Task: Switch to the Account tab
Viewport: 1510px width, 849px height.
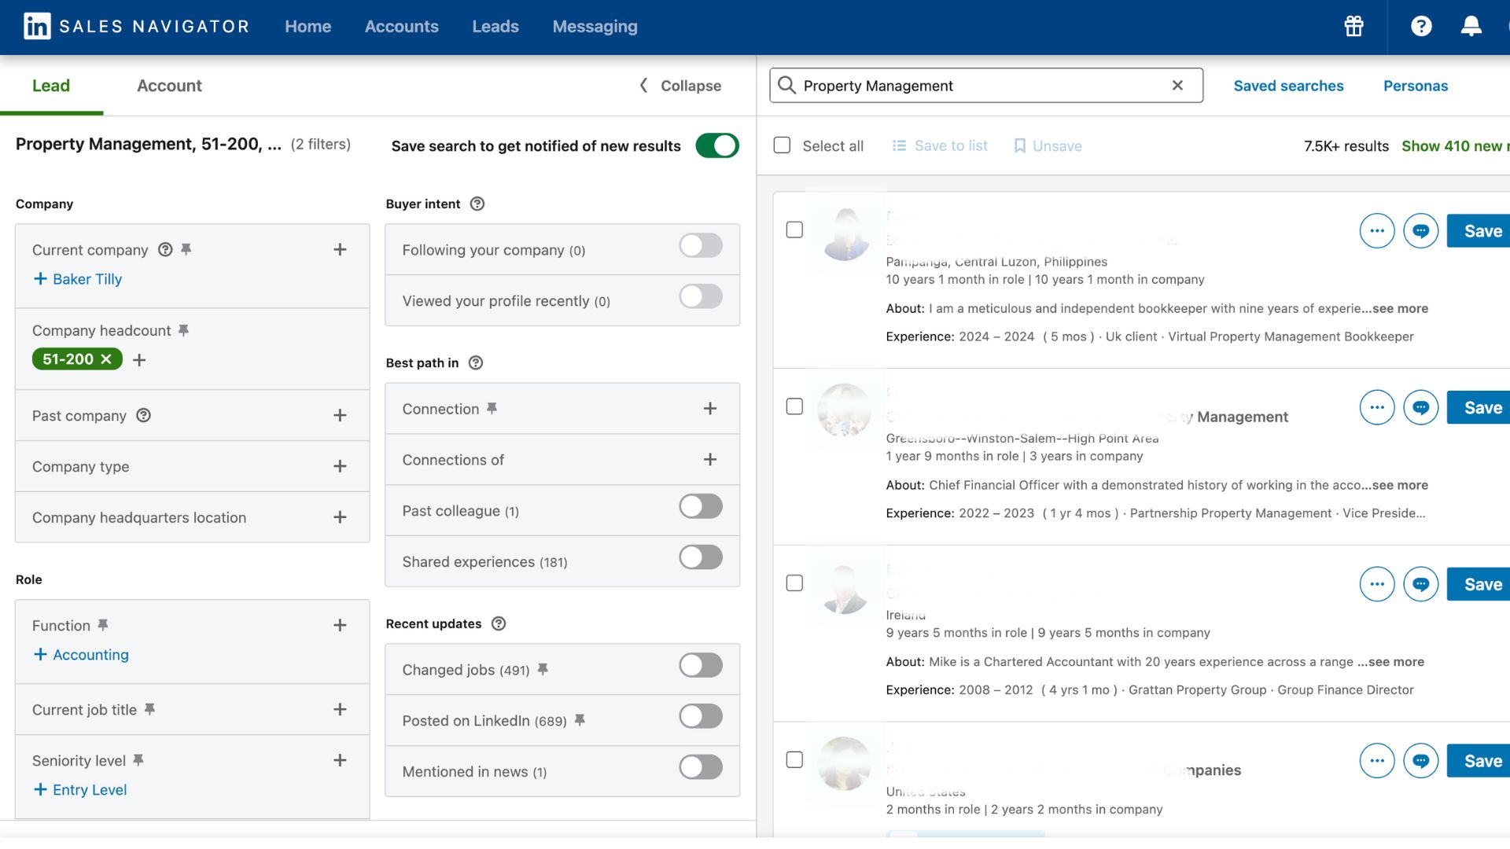Action: tap(169, 86)
